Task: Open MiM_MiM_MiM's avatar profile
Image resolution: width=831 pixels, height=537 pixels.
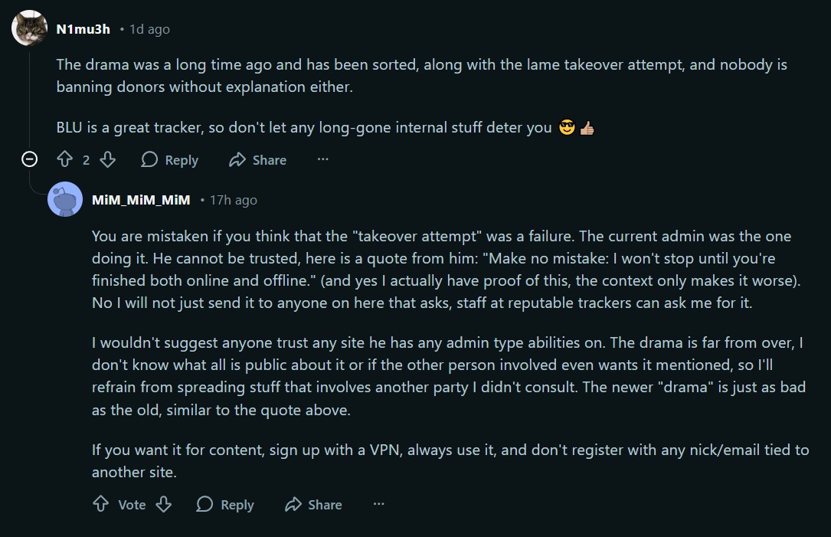Action: tap(65, 200)
